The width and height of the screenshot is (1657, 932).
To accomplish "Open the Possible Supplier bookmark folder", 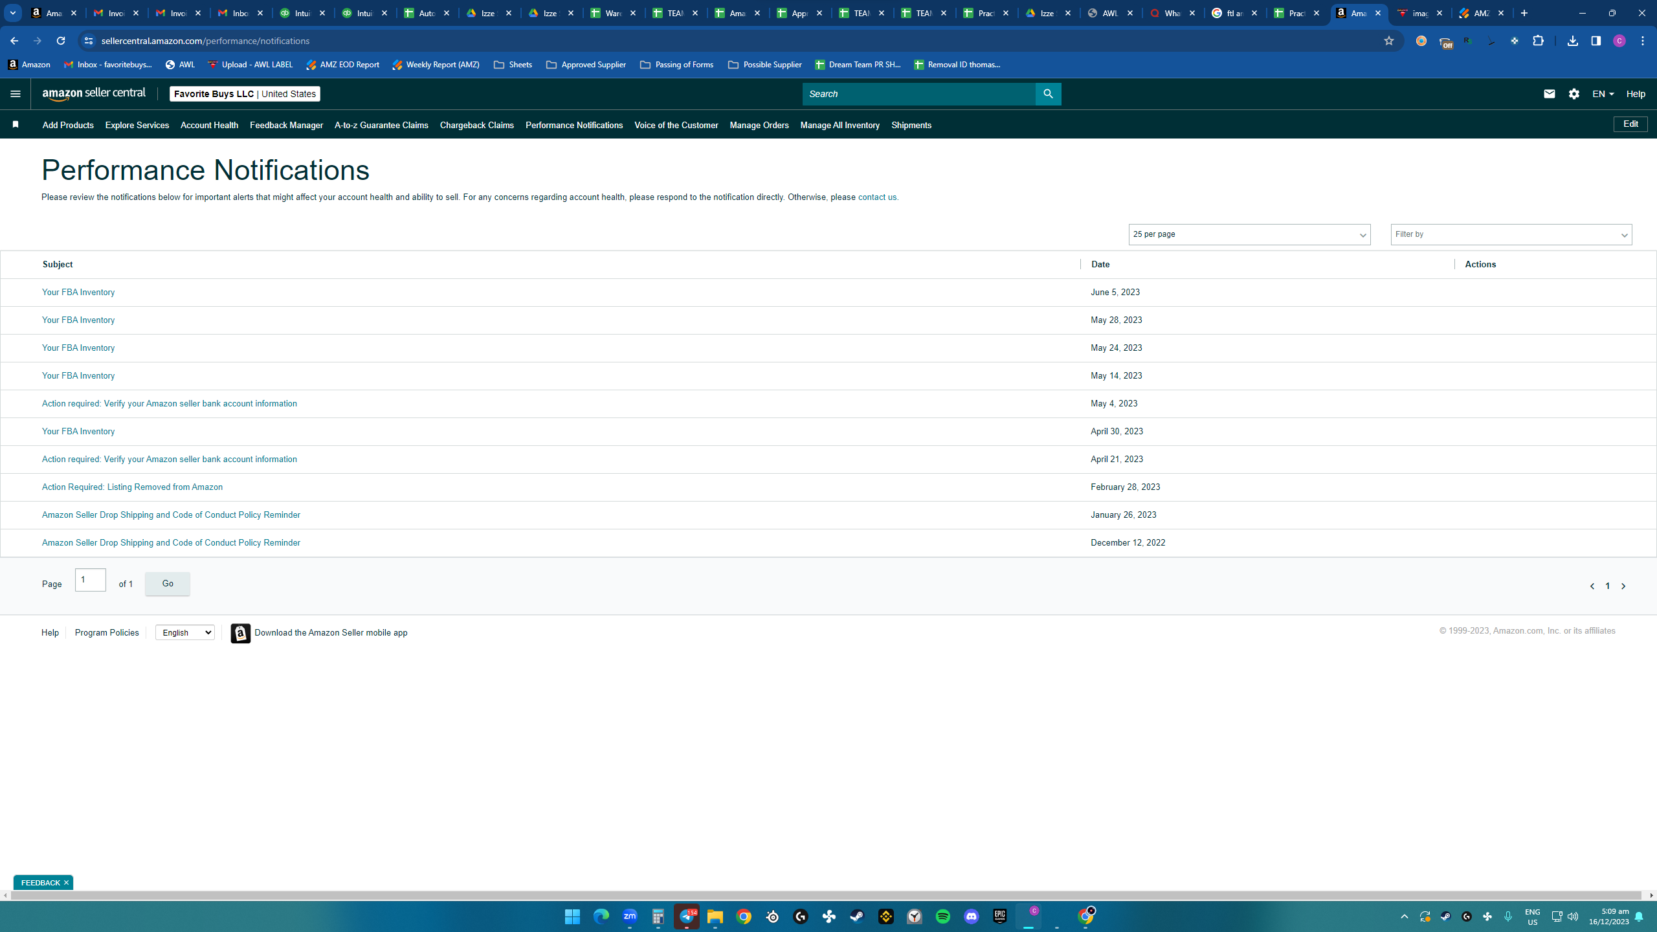I will (764, 65).
